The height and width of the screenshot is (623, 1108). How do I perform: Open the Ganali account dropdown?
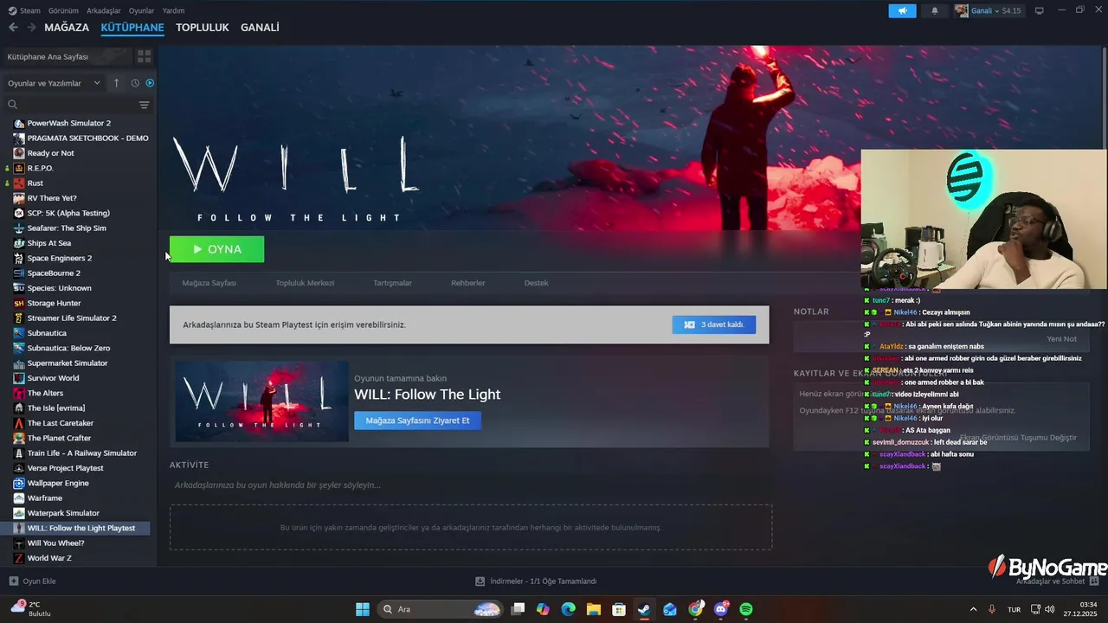click(x=988, y=10)
